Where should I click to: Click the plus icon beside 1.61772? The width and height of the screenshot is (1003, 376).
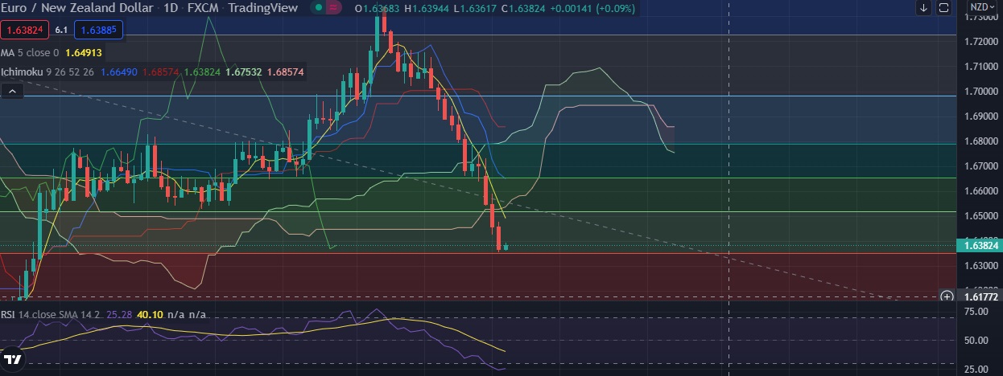click(x=947, y=296)
